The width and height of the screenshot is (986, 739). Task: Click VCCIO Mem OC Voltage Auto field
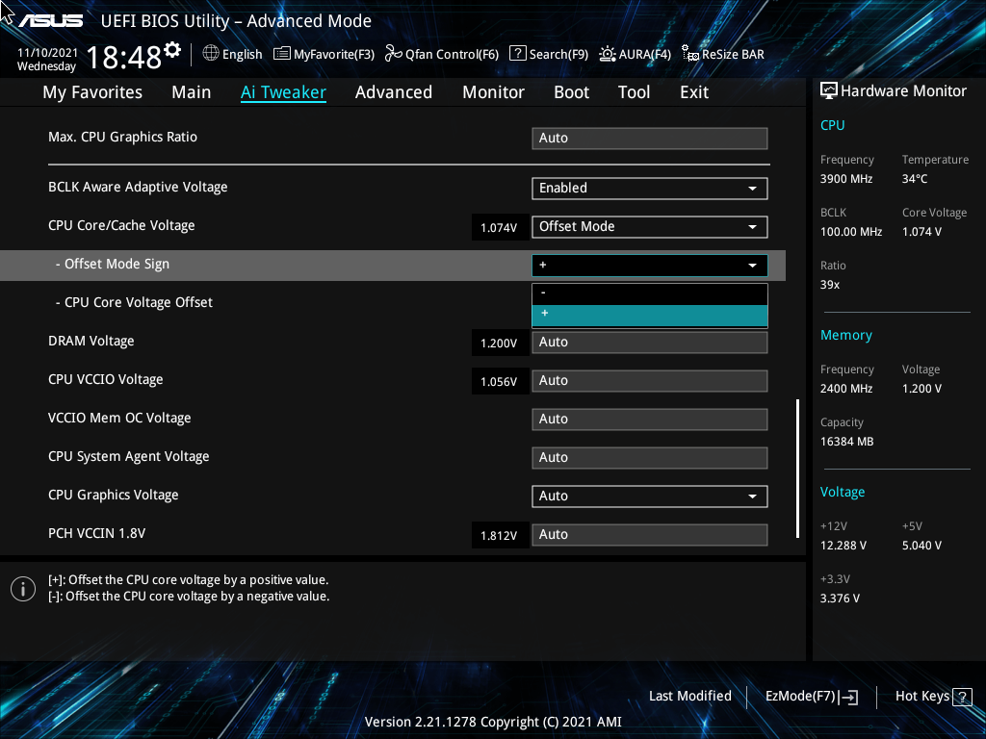(650, 420)
